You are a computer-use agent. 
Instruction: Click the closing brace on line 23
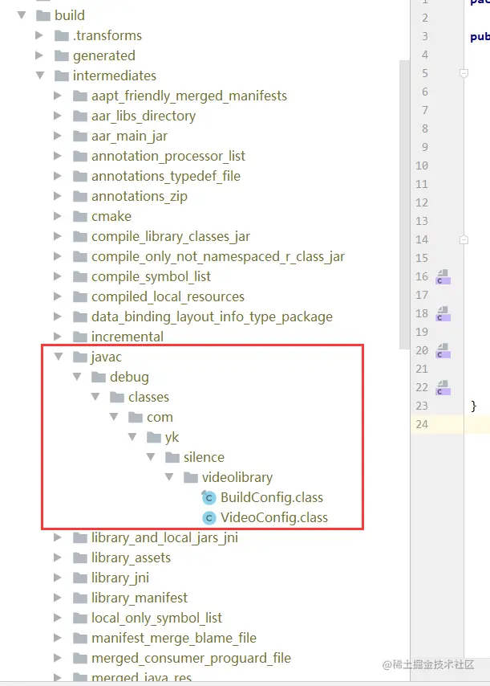click(x=473, y=406)
